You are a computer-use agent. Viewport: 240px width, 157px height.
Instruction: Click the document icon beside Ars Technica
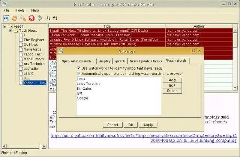pyautogui.click(x=21, y=64)
